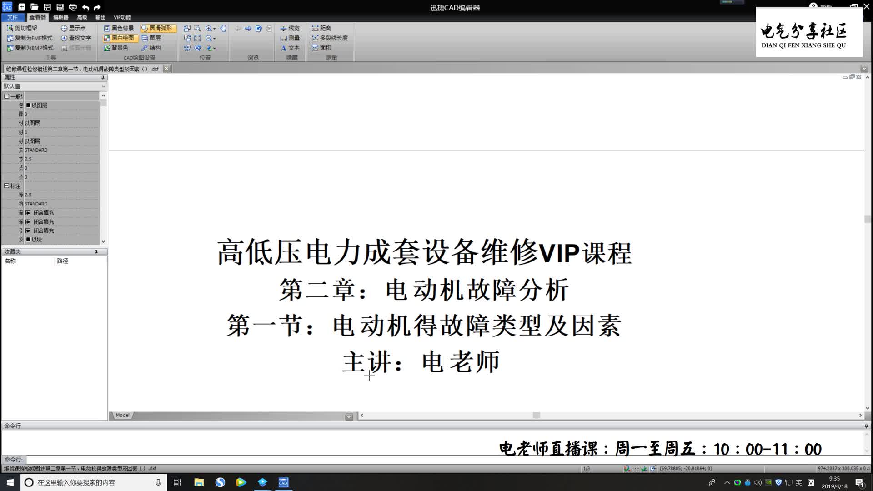The width and height of the screenshot is (873, 491).
Task: Click 复制为EMF格式 copy tool
Action: [x=30, y=38]
